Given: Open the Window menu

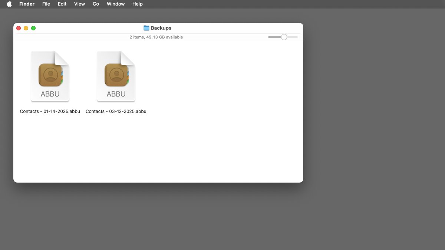Looking at the screenshot, I should [x=116, y=4].
